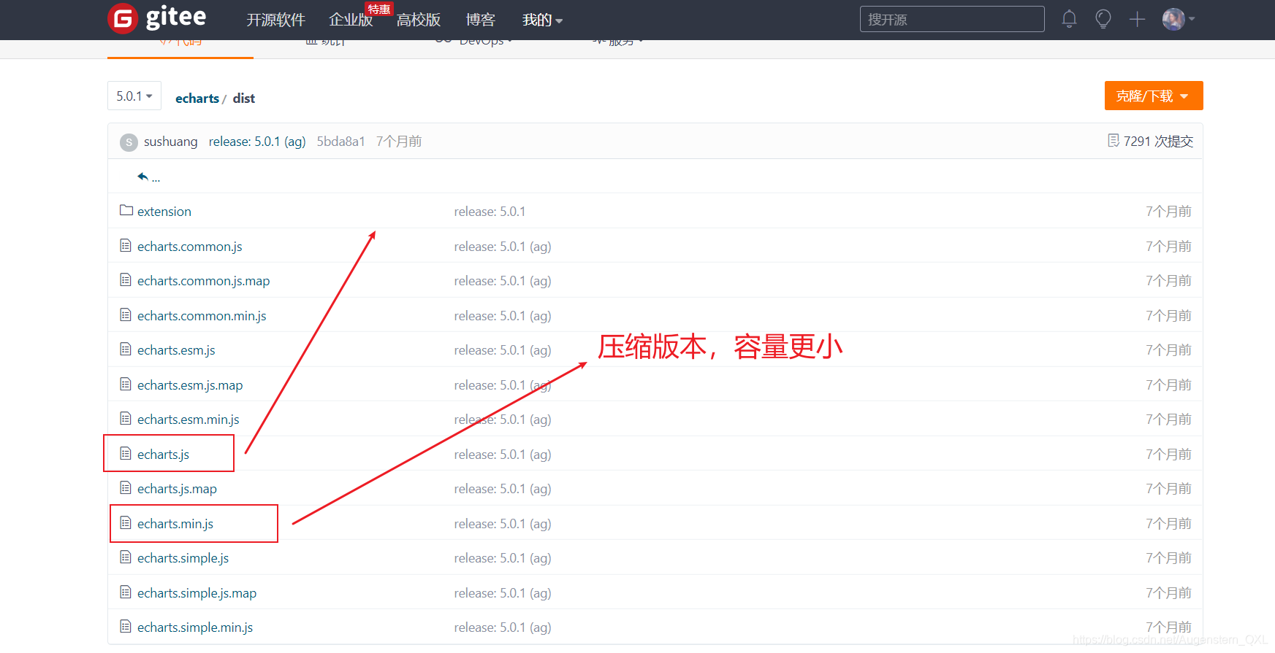Open the echarts.simple.js file
The width and height of the screenshot is (1275, 653).
coord(183,558)
